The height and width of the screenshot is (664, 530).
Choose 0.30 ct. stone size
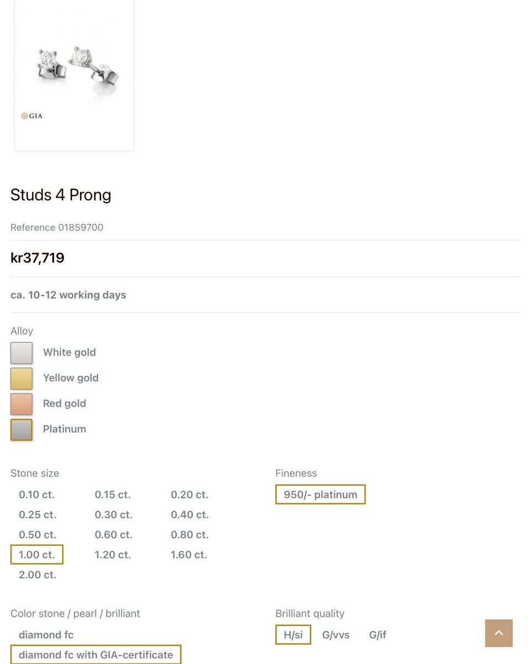click(x=113, y=515)
